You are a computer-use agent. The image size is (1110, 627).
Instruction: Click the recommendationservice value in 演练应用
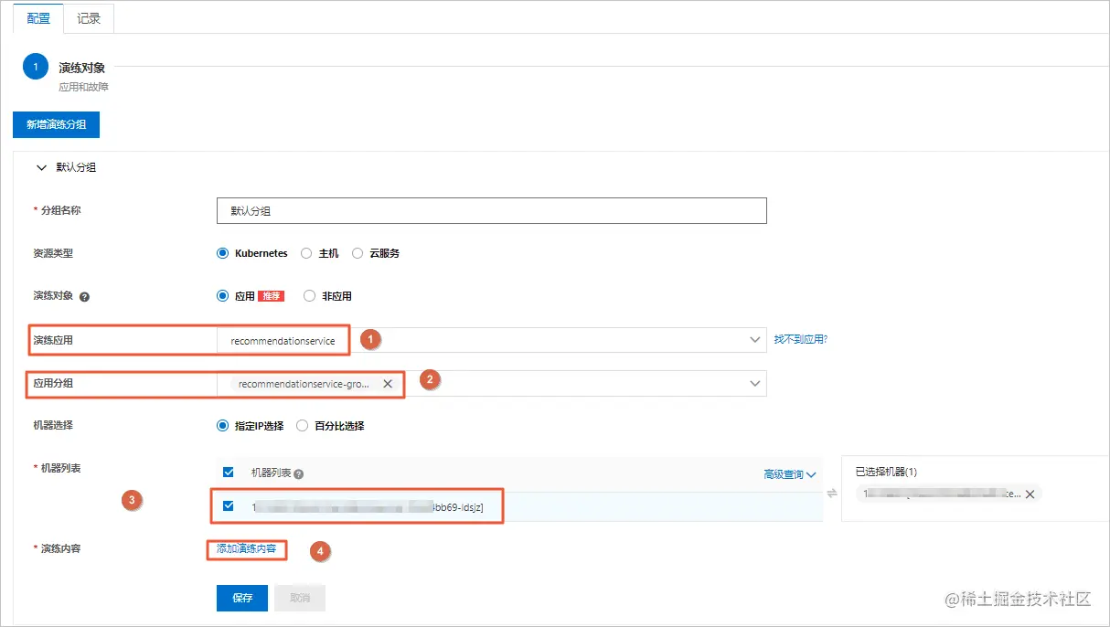pos(283,341)
